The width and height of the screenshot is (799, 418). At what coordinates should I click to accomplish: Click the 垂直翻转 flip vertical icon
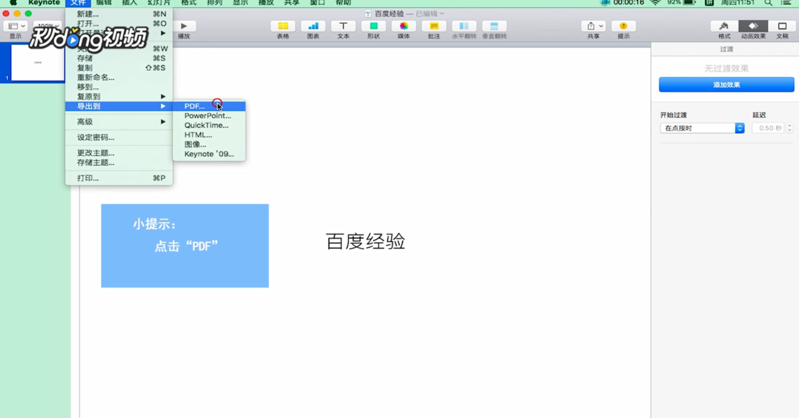495,26
